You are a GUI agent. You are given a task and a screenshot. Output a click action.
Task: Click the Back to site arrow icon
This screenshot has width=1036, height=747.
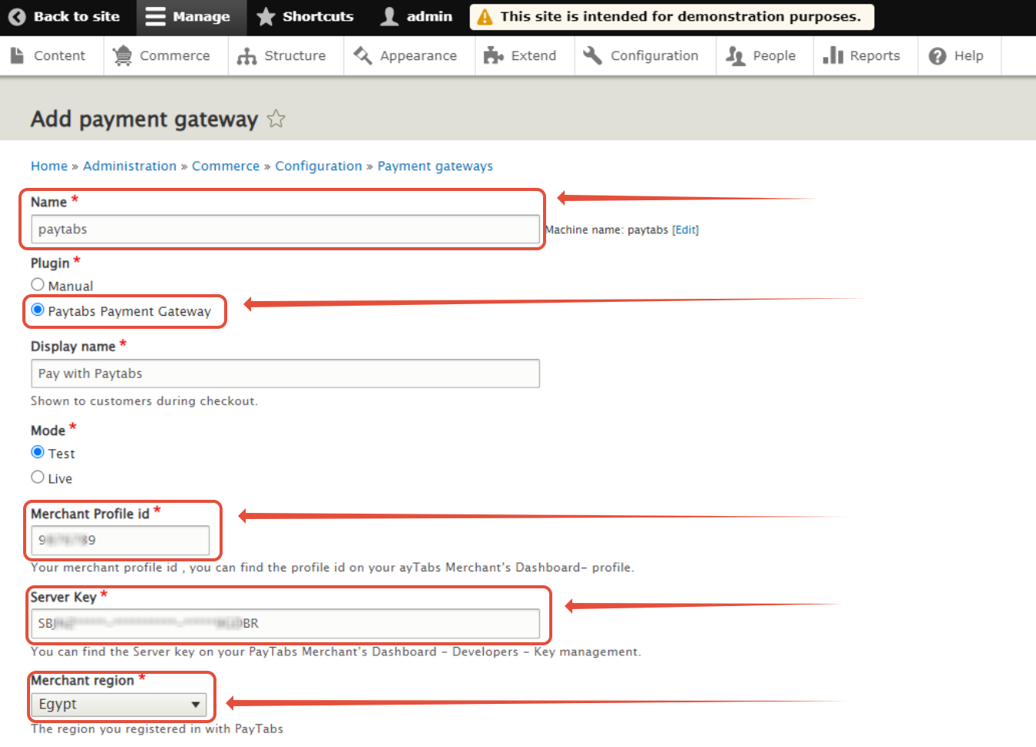coord(17,17)
